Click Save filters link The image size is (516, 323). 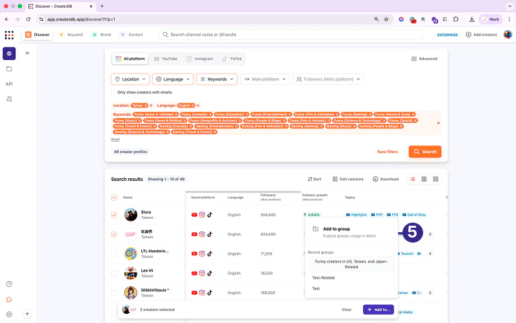pyautogui.click(x=388, y=152)
